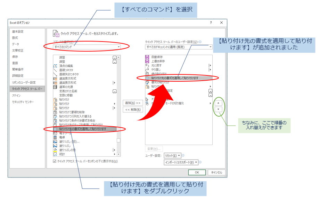Open the セキュリティ センター category
Viewport: 320px width, 199px height.
(23, 102)
